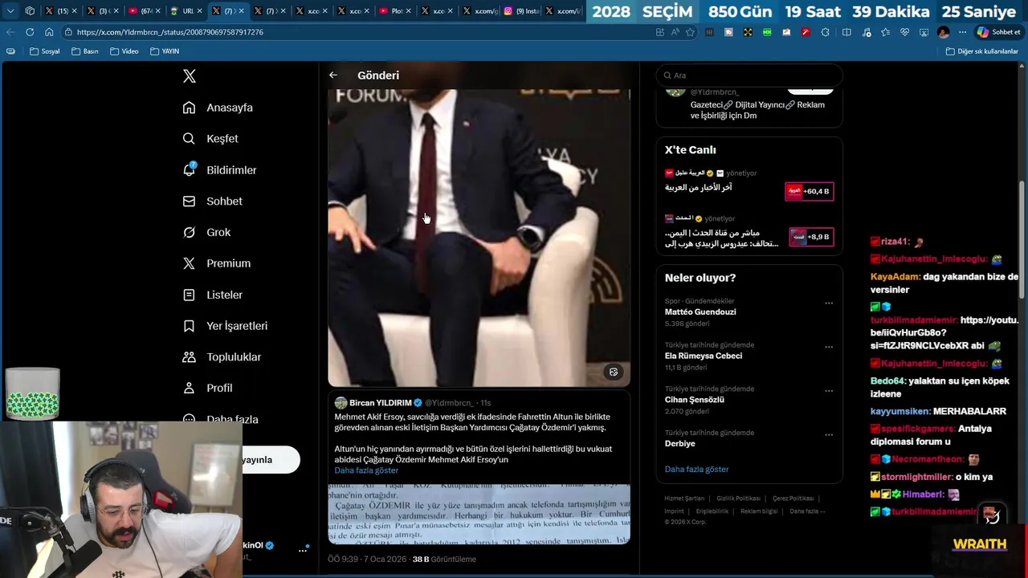Click Daha fazla göster in quoted post

366,470
